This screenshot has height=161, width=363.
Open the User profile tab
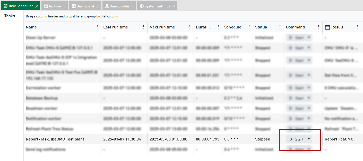tap(117, 6)
